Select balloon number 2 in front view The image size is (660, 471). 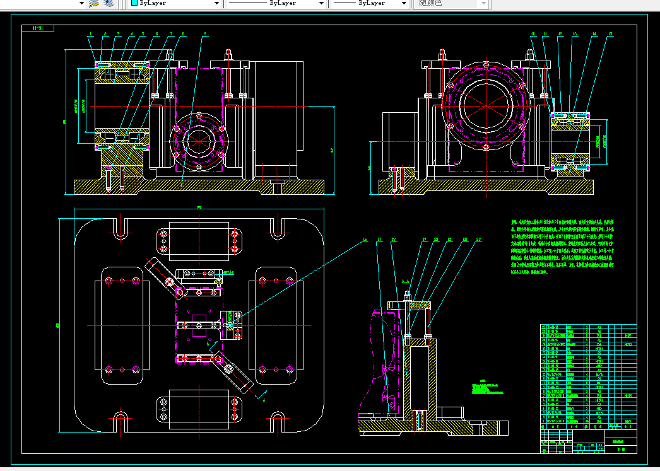[105, 34]
